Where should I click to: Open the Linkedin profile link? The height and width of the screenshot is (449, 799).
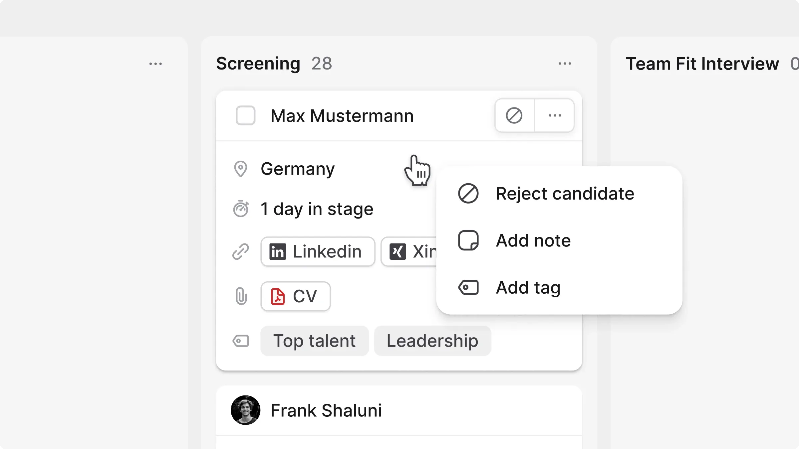[318, 251]
